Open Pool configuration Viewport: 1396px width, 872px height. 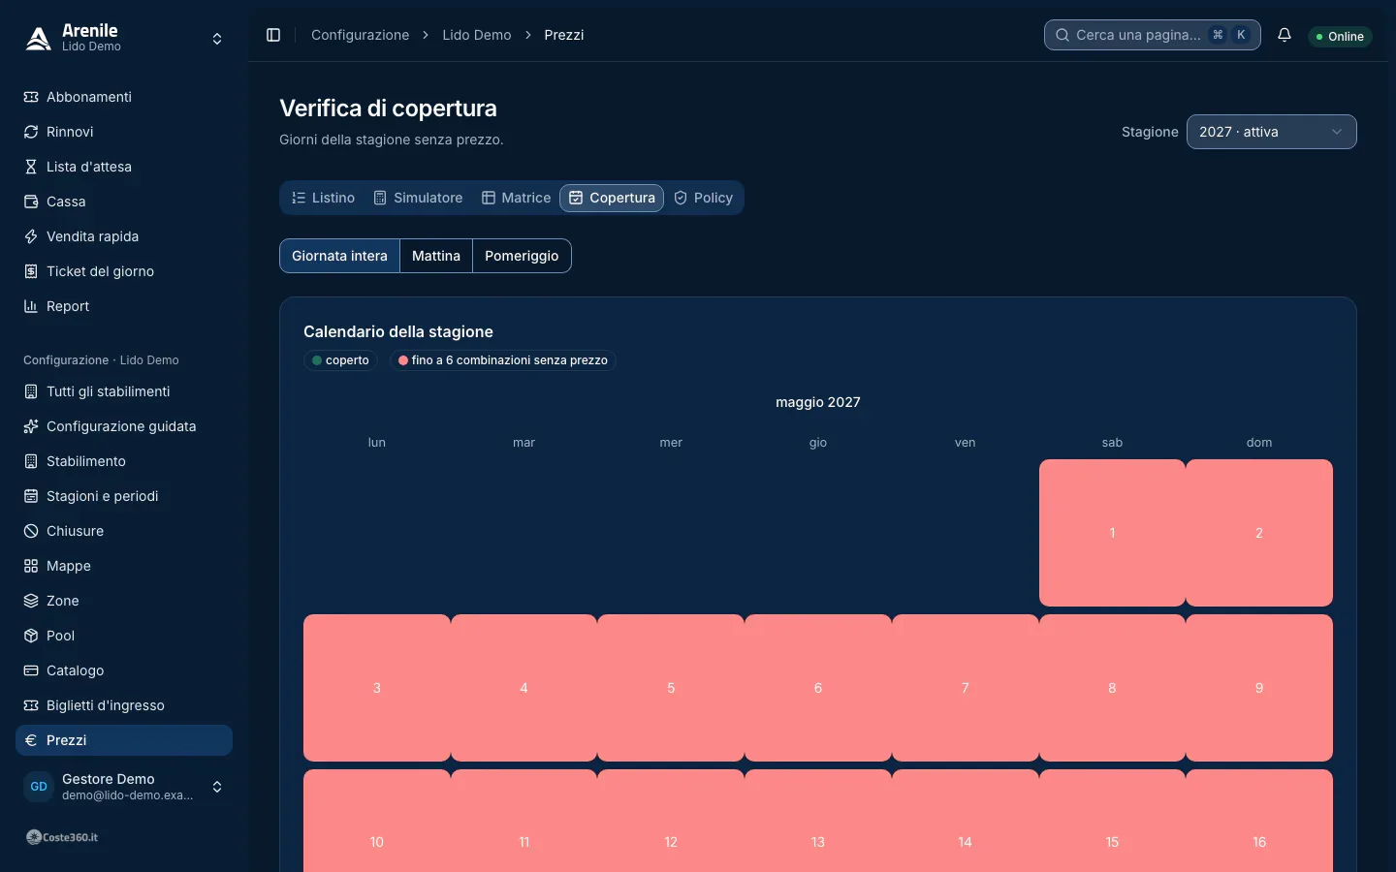tap(124, 636)
